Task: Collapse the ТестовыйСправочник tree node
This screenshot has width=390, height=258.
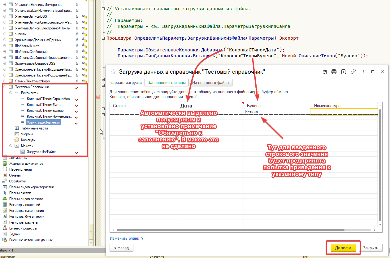Action: click(x=5, y=87)
